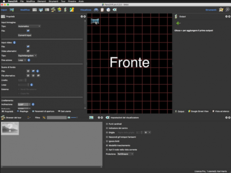Enable the Punti cardinali checkbox
This screenshot has height=173, width=231.
[107, 124]
